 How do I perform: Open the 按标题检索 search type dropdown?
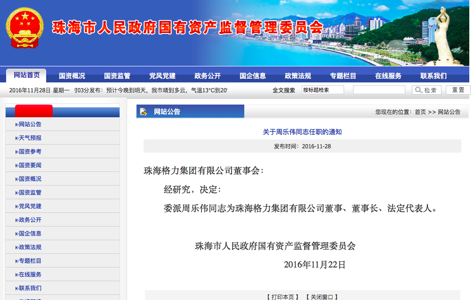click(322, 90)
